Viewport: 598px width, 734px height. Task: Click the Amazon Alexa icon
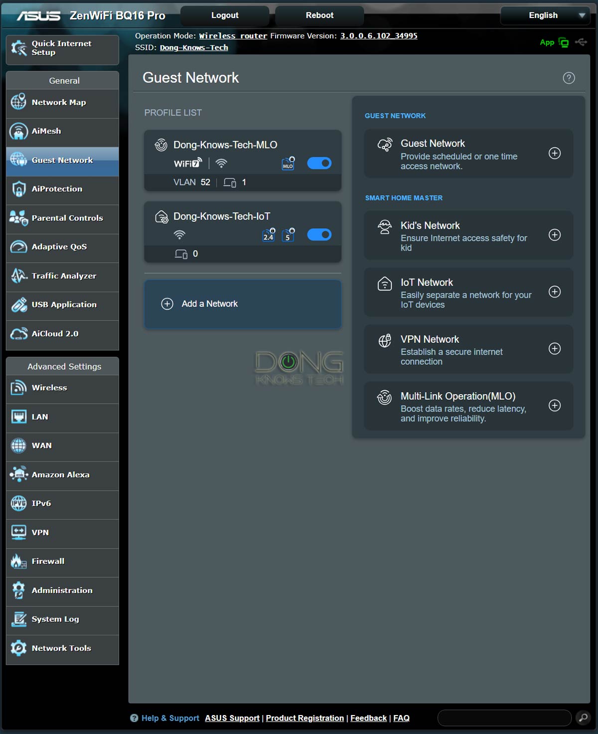coord(18,474)
